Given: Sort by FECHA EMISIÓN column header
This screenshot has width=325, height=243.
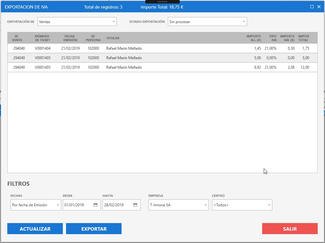Looking at the screenshot, I should [x=70, y=38].
